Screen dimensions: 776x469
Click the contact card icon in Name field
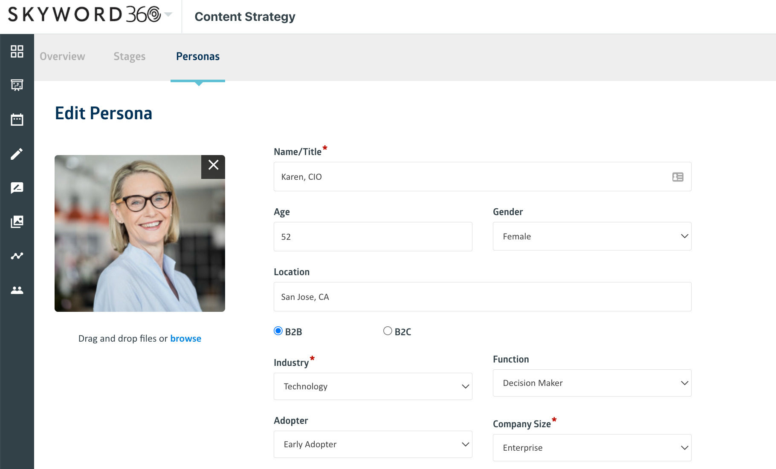click(678, 177)
